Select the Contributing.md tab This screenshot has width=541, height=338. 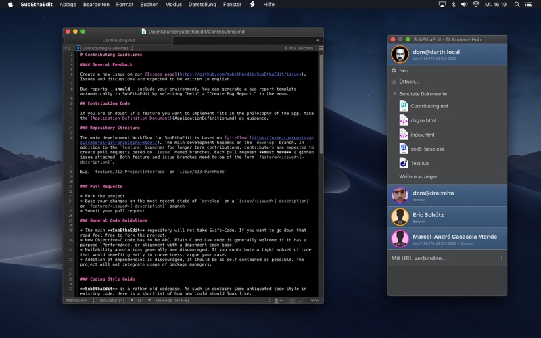[x=118, y=41]
